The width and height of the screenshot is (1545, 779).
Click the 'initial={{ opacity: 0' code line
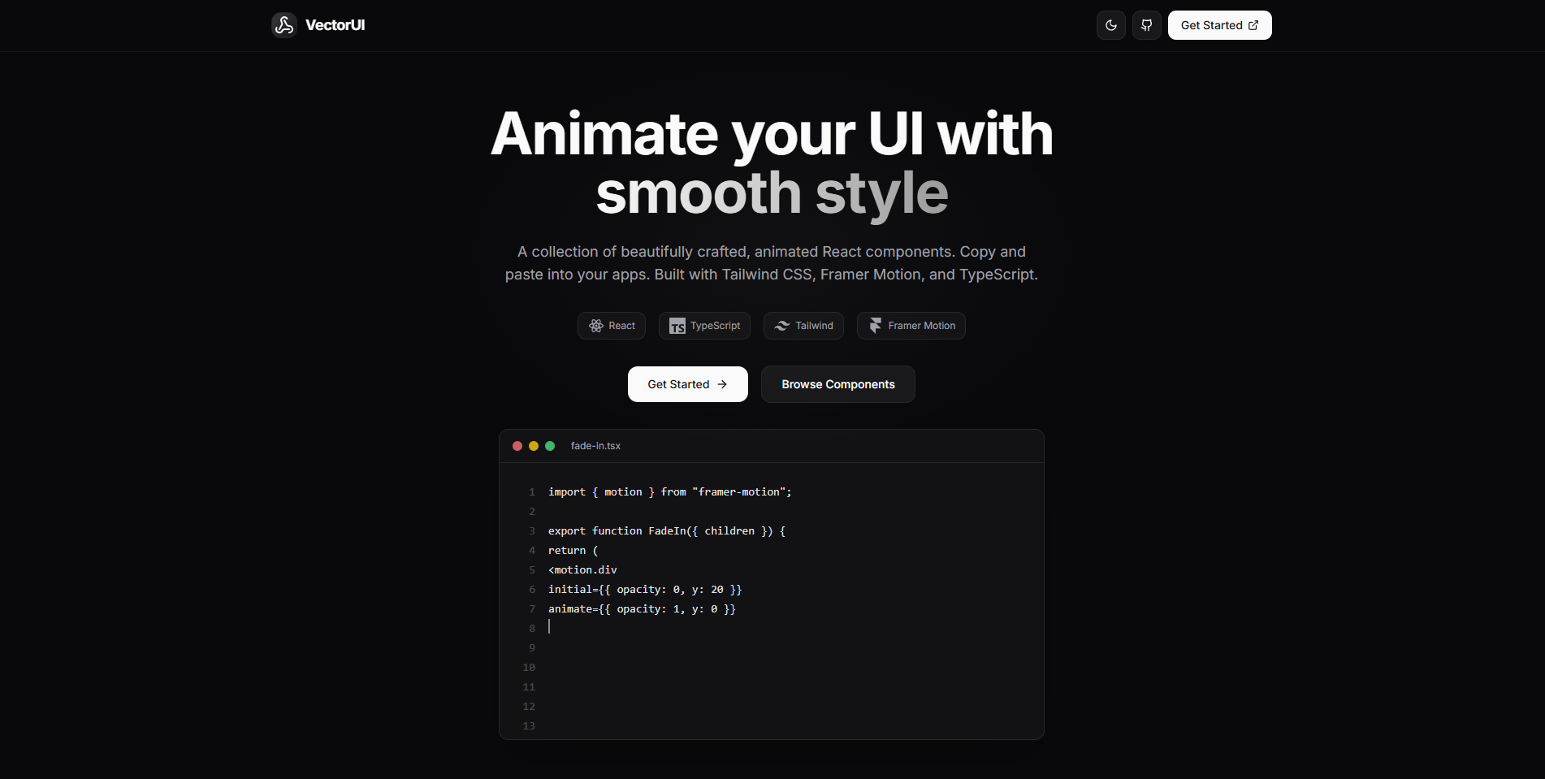(645, 590)
